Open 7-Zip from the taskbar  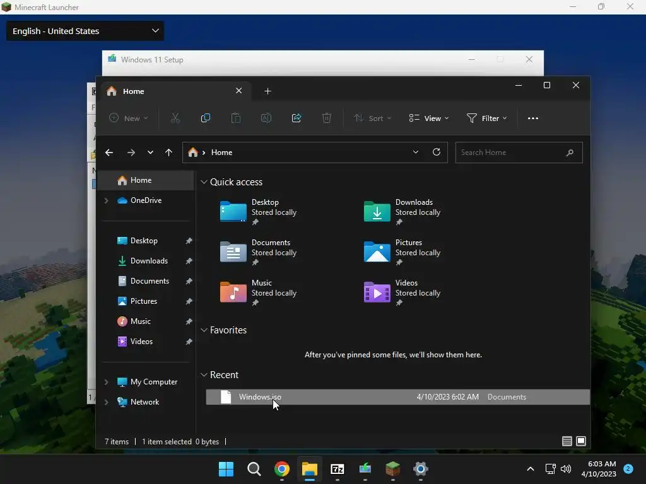click(x=338, y=469)
